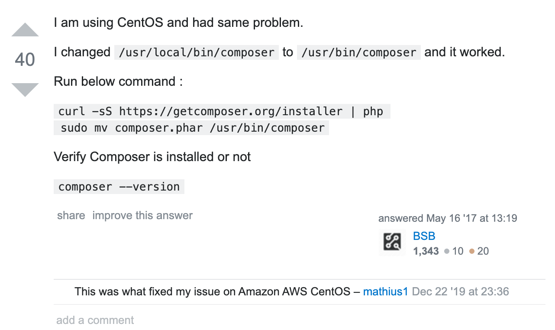Click the silver badge dot icon
This screenshot has width=555, height=330.
(447, 251)
